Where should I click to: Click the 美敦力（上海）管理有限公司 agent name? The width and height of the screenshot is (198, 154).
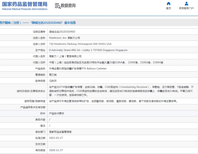[x=65, y=56]
